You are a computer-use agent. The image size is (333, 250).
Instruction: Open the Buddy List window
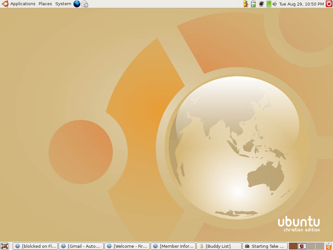tap(219, 246)
